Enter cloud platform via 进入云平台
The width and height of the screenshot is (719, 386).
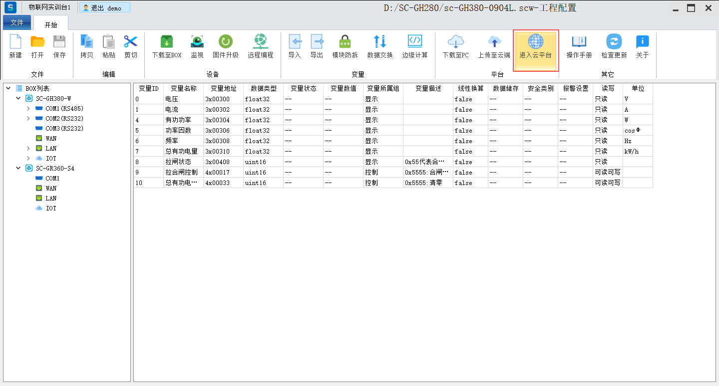(x=535, y=46)
